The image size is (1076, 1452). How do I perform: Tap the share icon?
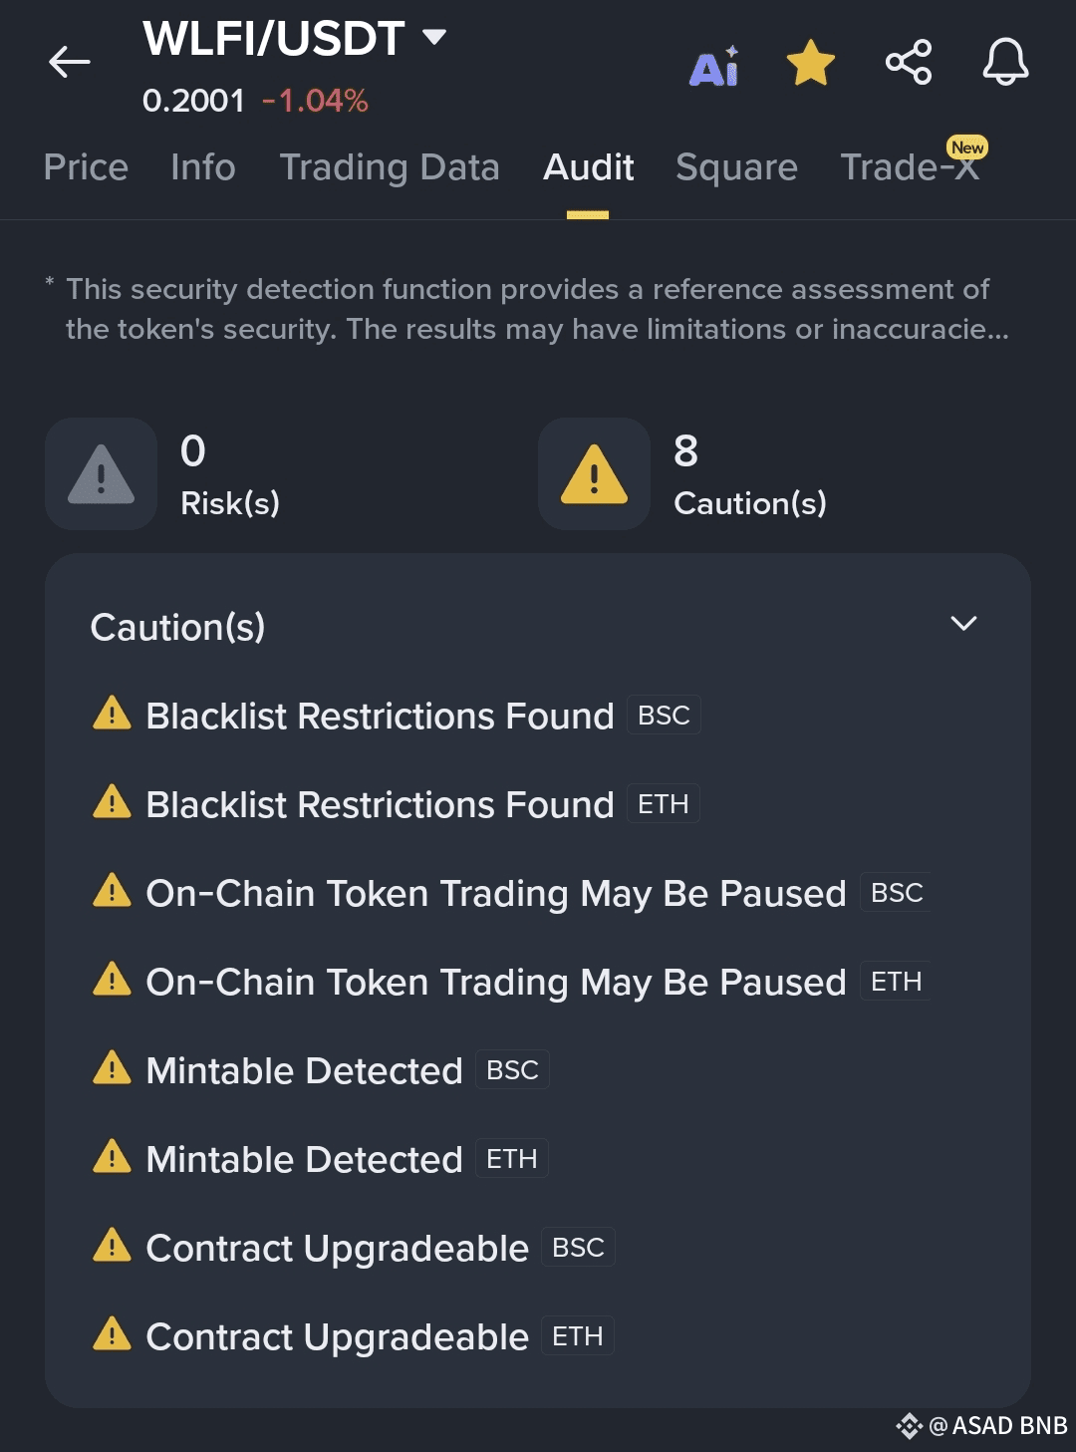[x=909, y=63]
